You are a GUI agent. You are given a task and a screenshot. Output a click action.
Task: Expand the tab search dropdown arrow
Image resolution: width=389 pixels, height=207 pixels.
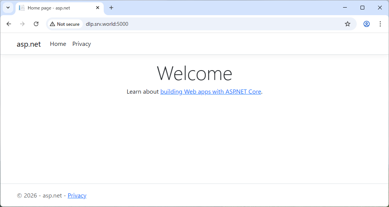click(x=8, y=8)
